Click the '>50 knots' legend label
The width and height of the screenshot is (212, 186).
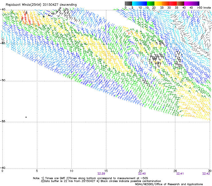[204, 7]
